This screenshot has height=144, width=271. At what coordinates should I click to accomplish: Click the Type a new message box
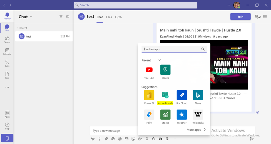[114, 131]
